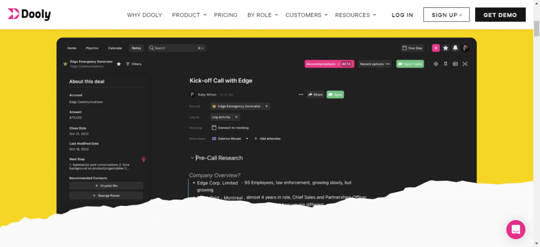
Task: Open Record options menu
Action: click(375, 64)
